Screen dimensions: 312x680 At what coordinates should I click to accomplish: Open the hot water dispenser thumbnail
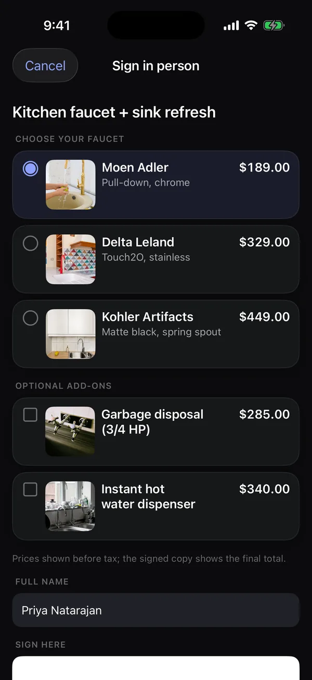click(x=71, y=506)
